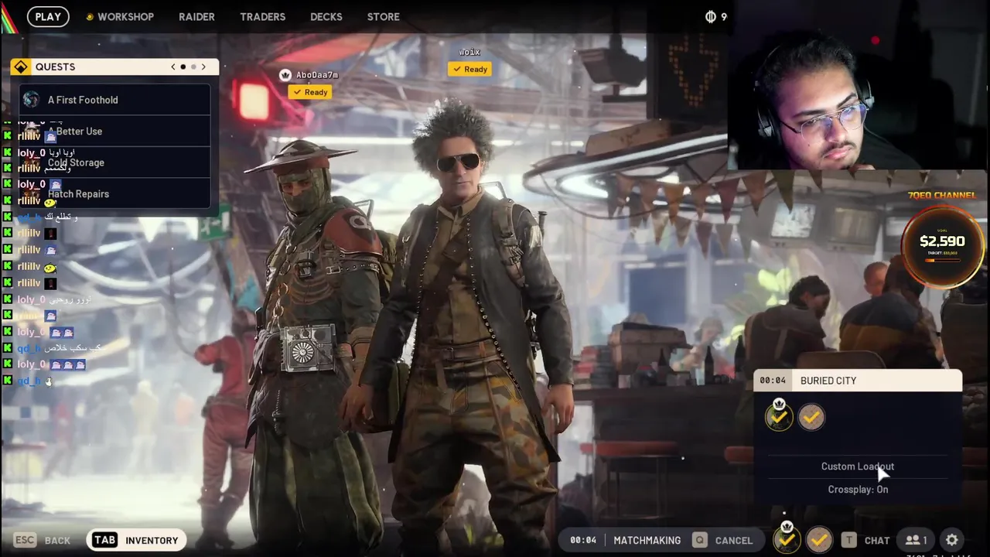The width and height of the screenshot is (990, 557).
Task: Cancel matchmaking with the CANCEL button
Action: pyautogui.click(x=722, y=540)
